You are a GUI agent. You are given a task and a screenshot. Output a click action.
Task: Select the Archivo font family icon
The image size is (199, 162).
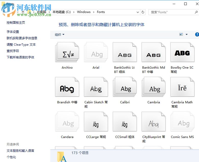pyautogui.click(x=67, y=52)
